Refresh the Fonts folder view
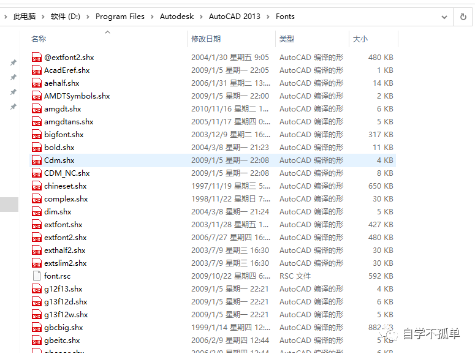 click(463, 17)
